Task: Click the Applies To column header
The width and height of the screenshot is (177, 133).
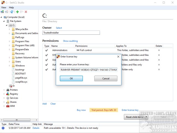Action: click(x=134, y=46)
